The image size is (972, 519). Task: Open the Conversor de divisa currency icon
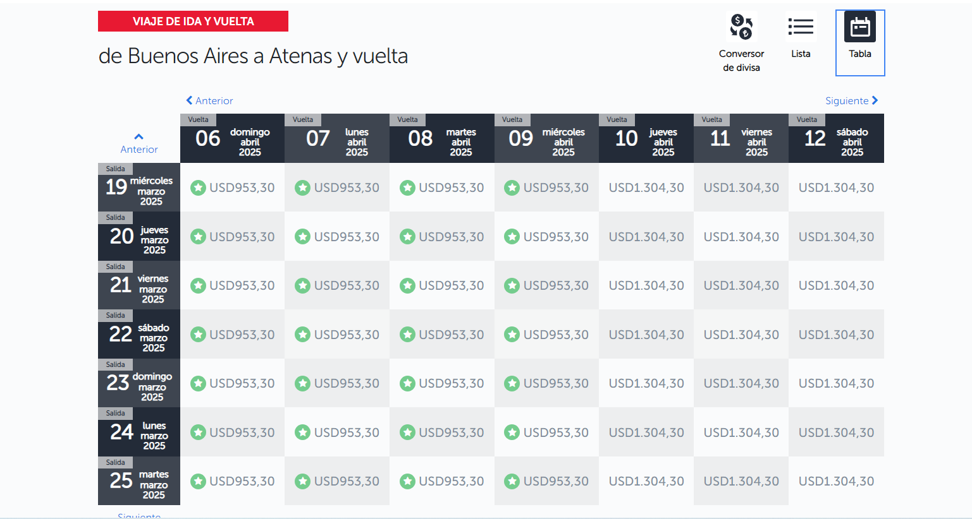coord(741,27)
